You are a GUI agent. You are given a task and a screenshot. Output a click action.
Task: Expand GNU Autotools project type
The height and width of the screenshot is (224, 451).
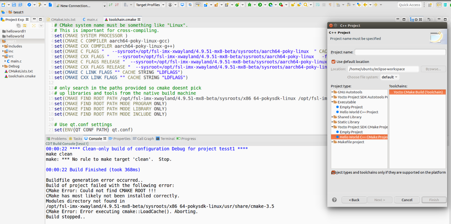coord(333,92)
